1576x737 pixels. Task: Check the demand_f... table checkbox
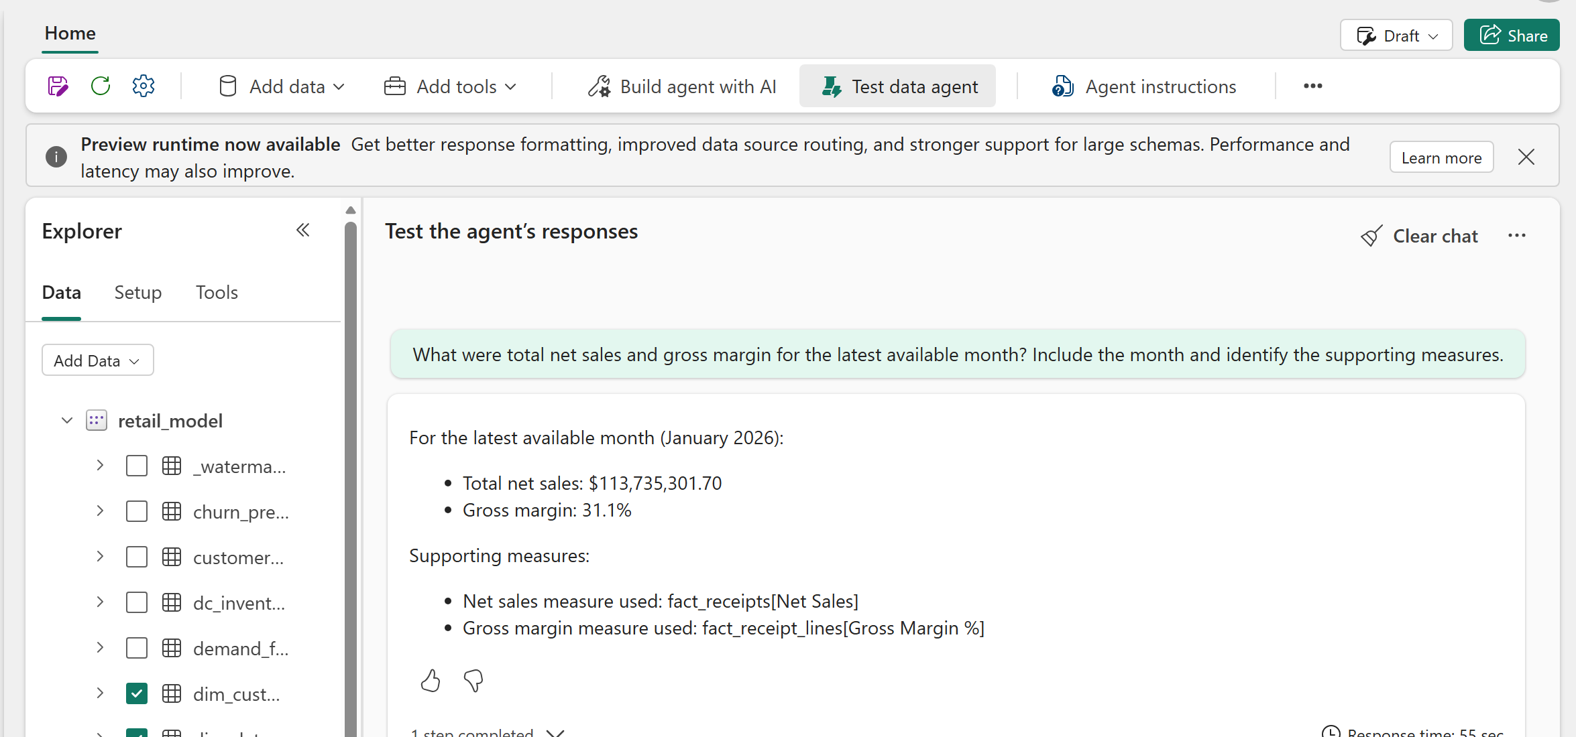[137, 649]
